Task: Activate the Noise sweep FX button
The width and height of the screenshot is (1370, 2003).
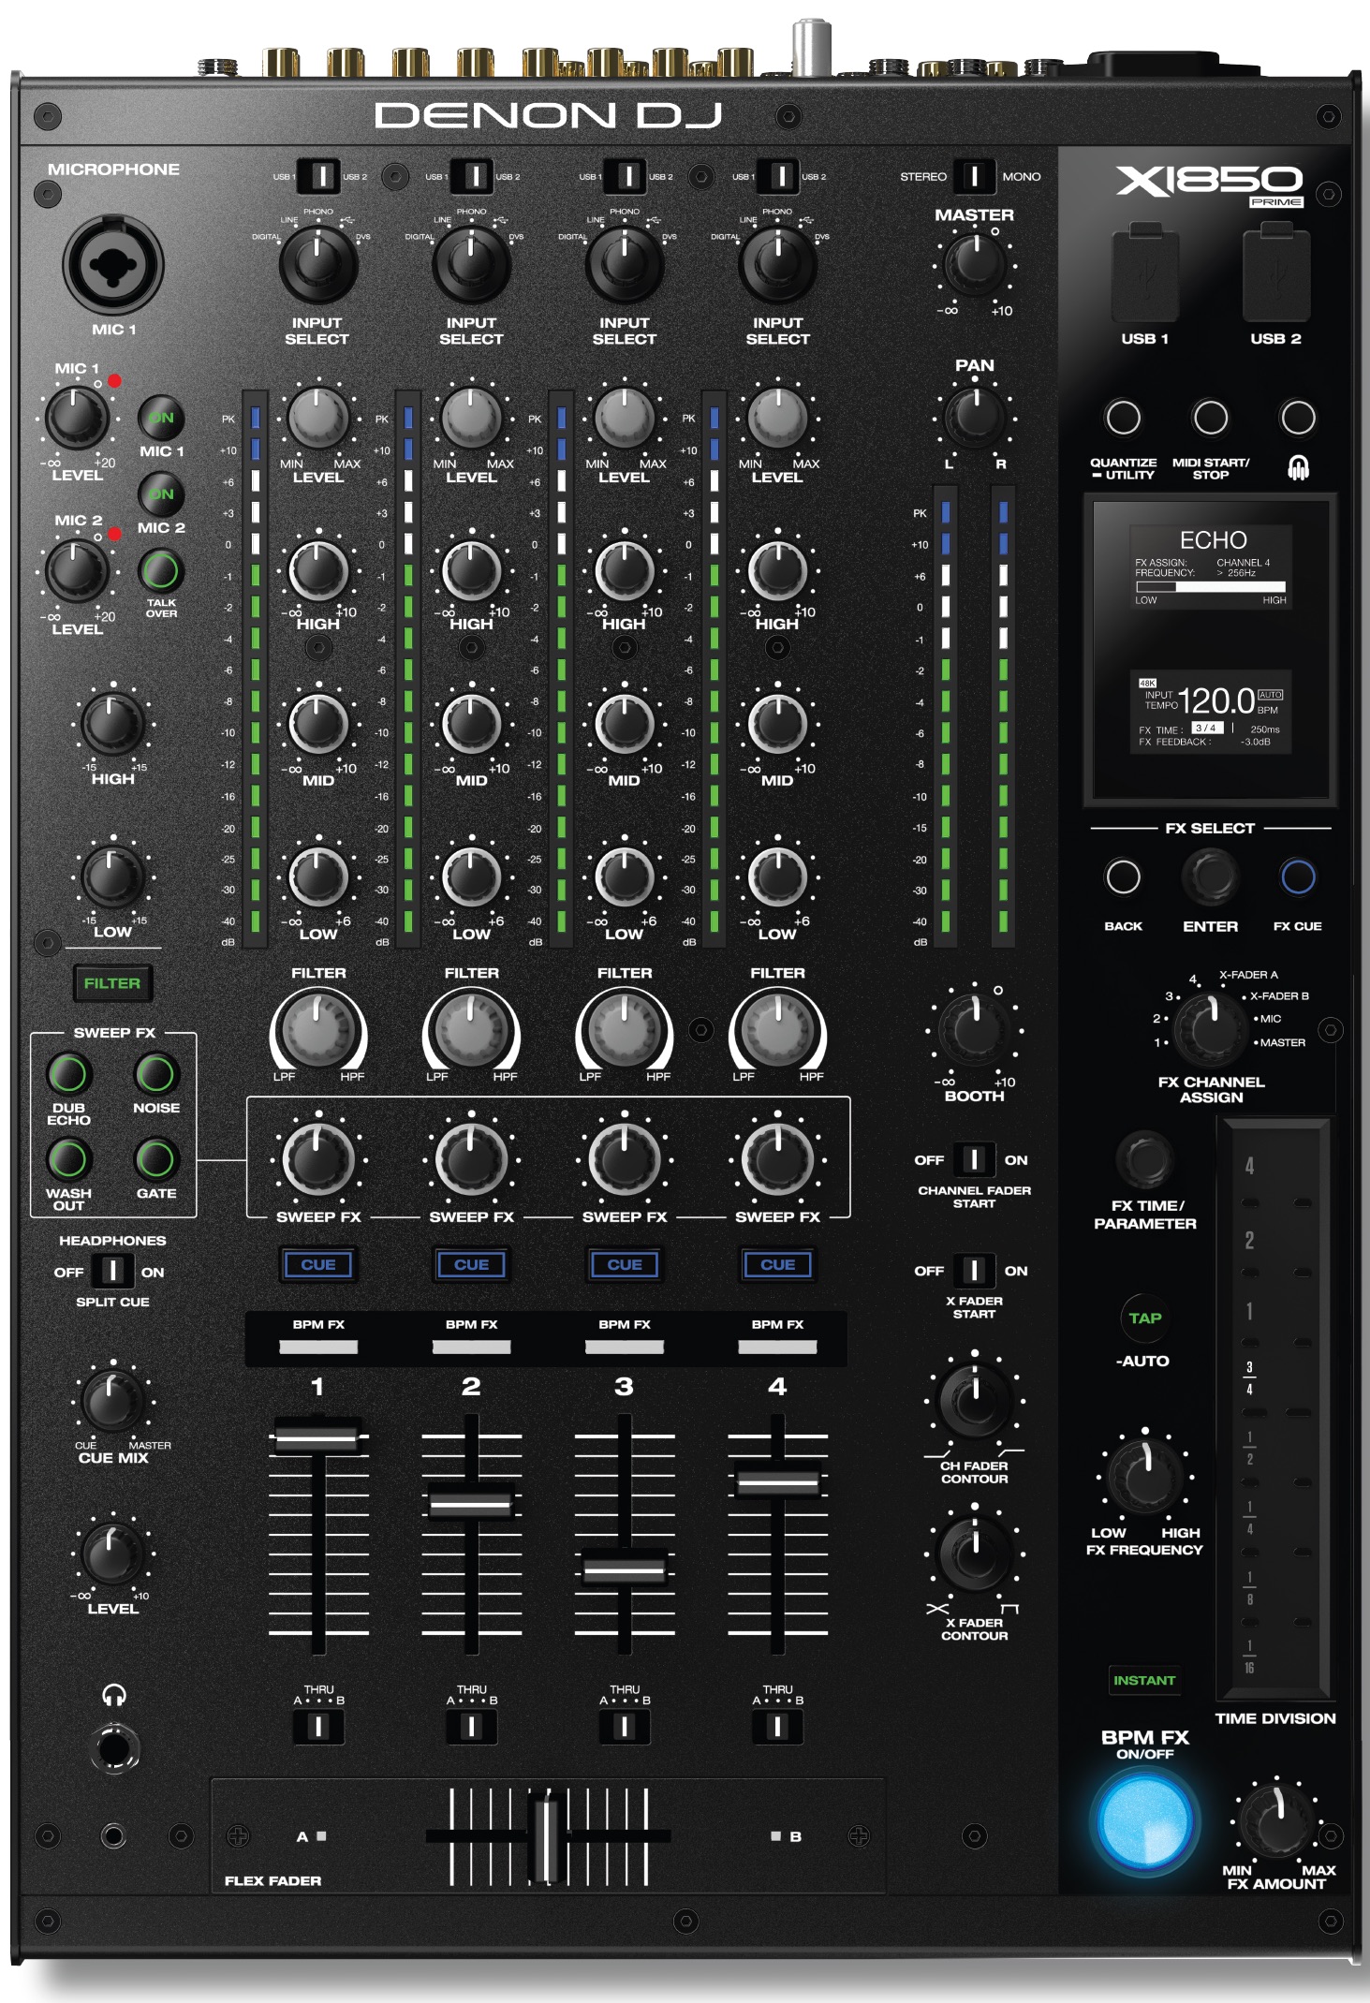Action: [155, 1074]
